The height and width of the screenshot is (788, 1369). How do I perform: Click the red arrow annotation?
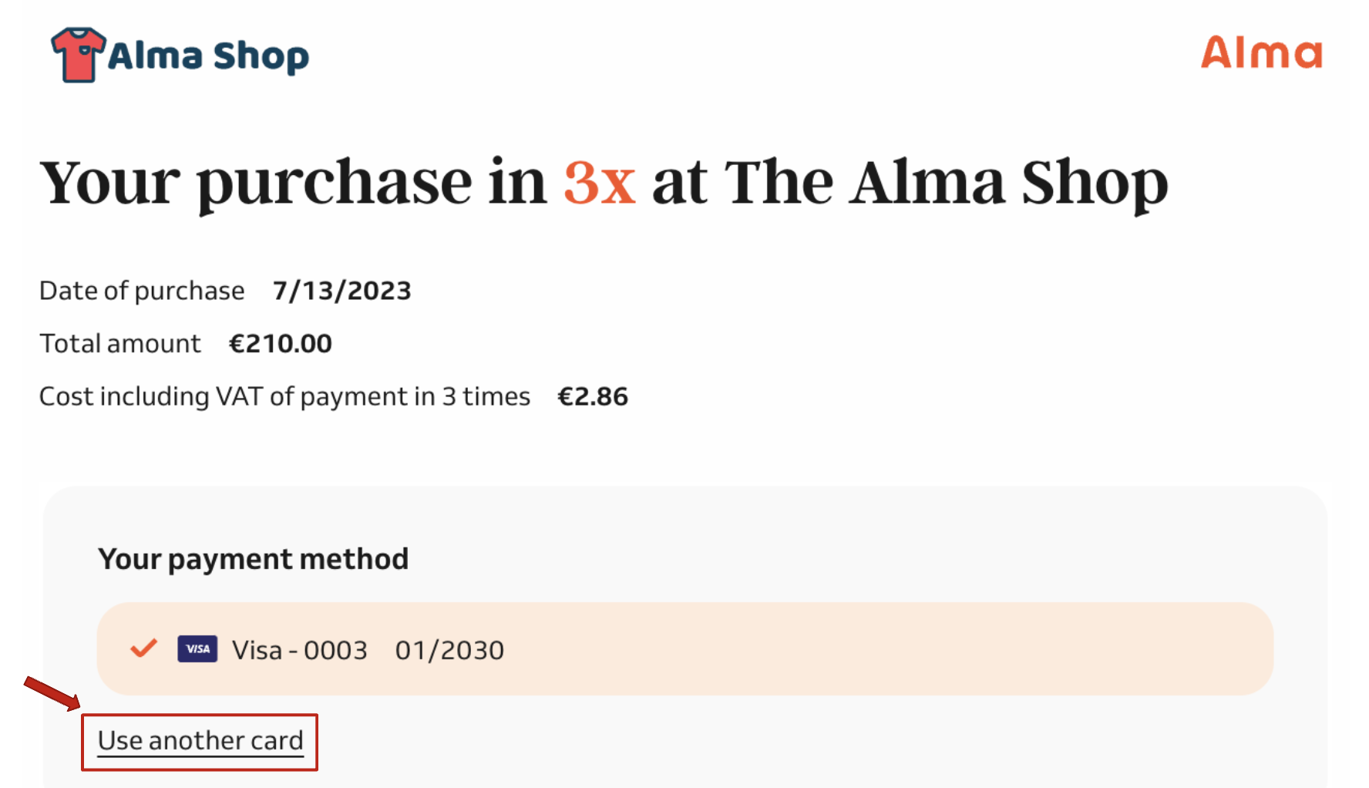click(x=52, y=692)
